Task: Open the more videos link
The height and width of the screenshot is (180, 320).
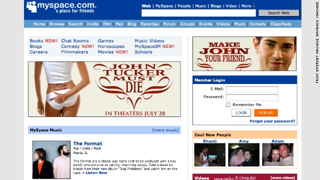Action: click(x=283, y=178)
